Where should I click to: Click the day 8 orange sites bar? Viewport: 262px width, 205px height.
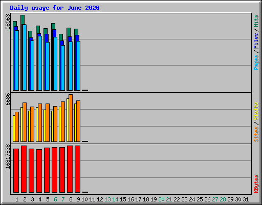(71, 118)
